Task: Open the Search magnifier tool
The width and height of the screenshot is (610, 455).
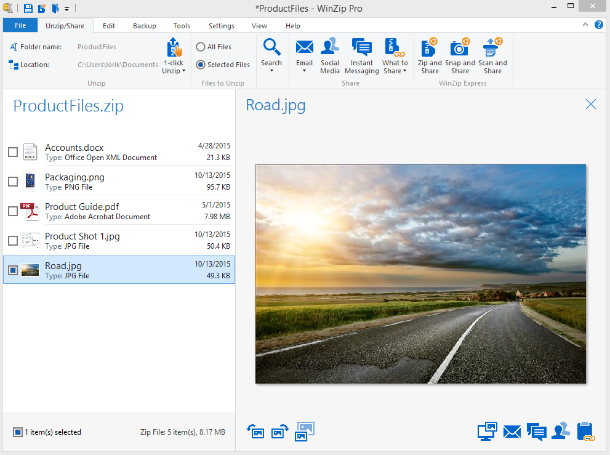Action: [271, 47]
